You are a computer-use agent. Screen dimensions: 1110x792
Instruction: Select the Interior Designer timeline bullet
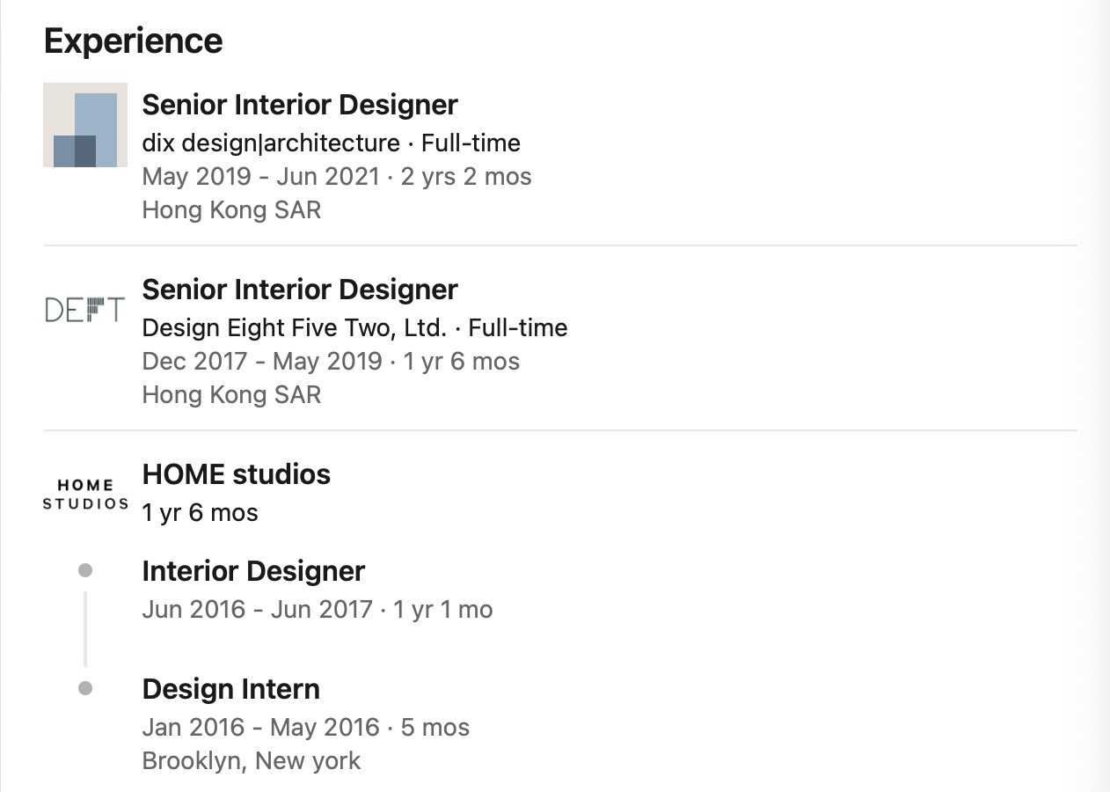click(x=85, y=570)
